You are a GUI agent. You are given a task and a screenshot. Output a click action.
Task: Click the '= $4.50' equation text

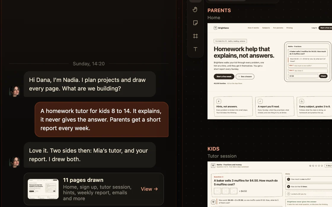243,191
